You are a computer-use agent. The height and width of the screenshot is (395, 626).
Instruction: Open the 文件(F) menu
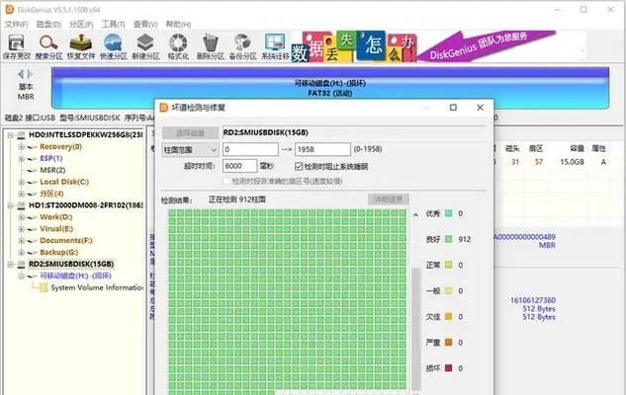(x=17, y=25)
